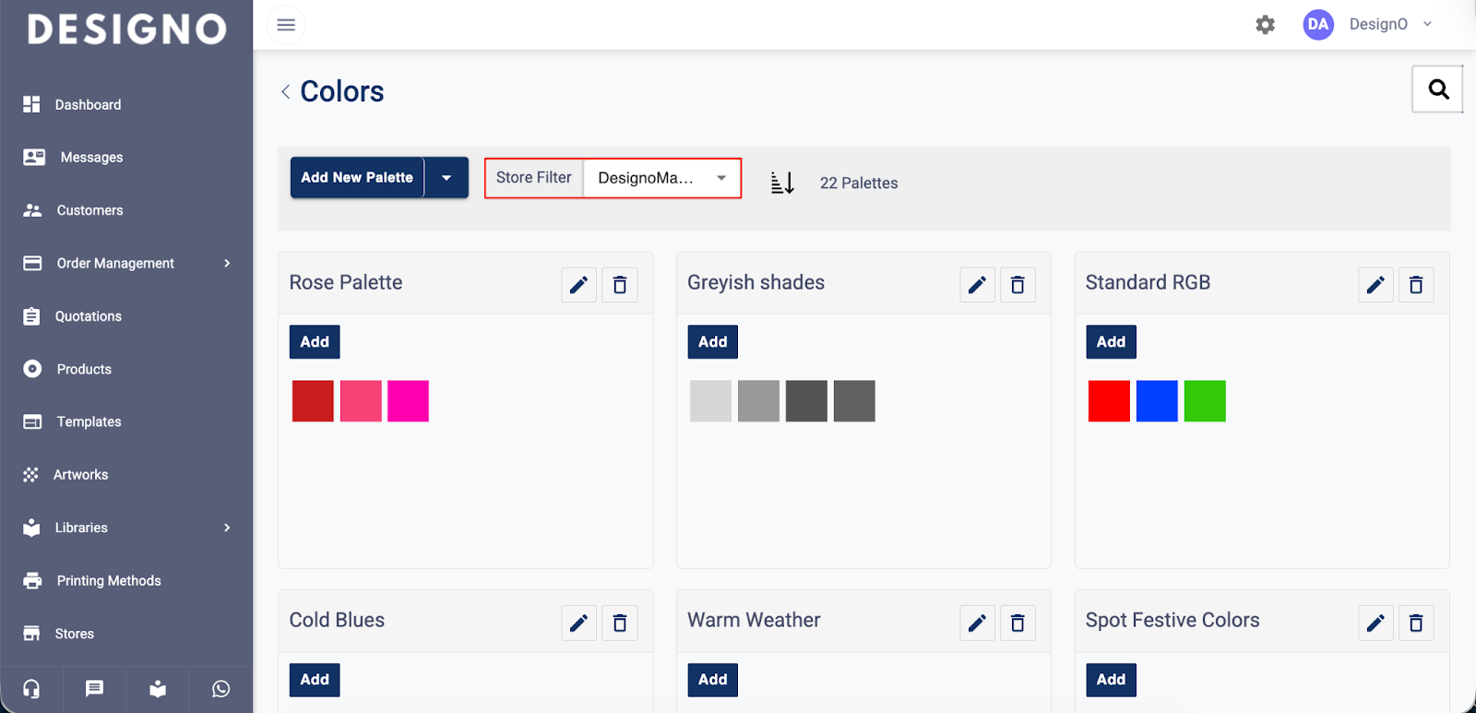The width and height of the screenshot is (1476, 713).
Task: Click the search magnifier icon
Action: [x=1437, y=89]
